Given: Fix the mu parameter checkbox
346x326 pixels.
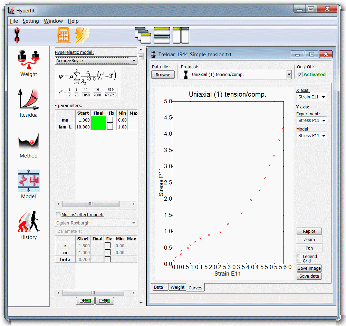Looking at the screenshot, I should [x=110, y=120].
